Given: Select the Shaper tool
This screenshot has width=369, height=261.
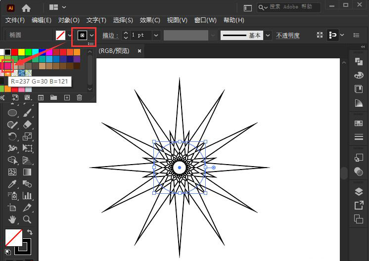Looking at the screenshot, I should tap(12, 125).
